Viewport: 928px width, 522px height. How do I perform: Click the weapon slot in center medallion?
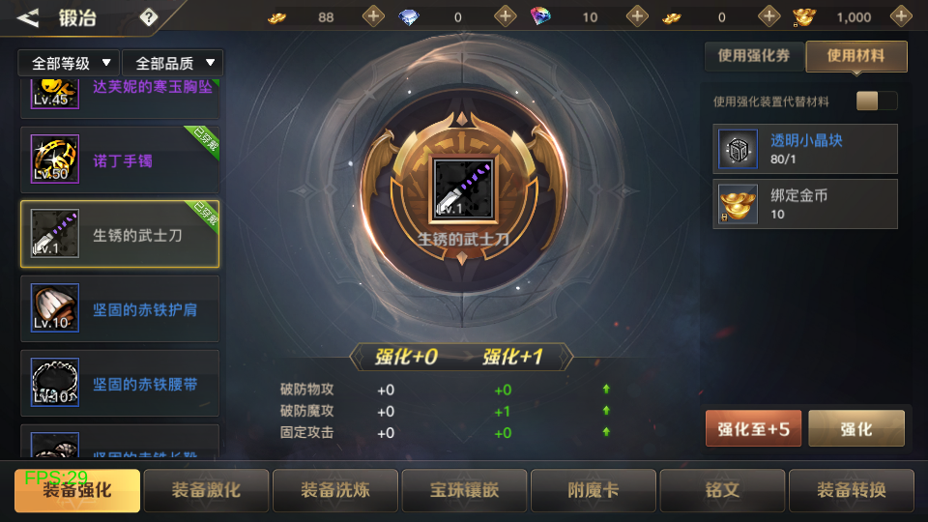[463, 189]
